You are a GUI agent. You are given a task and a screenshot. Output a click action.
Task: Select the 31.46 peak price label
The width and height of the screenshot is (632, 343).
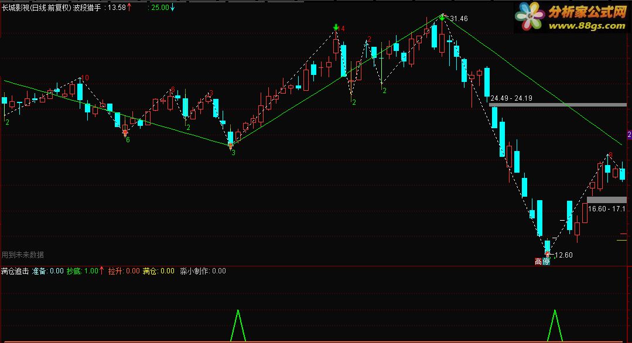click(x=459, y=19)
